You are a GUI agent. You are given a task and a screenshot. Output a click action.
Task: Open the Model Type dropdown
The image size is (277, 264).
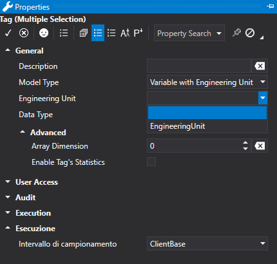coord(207,82)
